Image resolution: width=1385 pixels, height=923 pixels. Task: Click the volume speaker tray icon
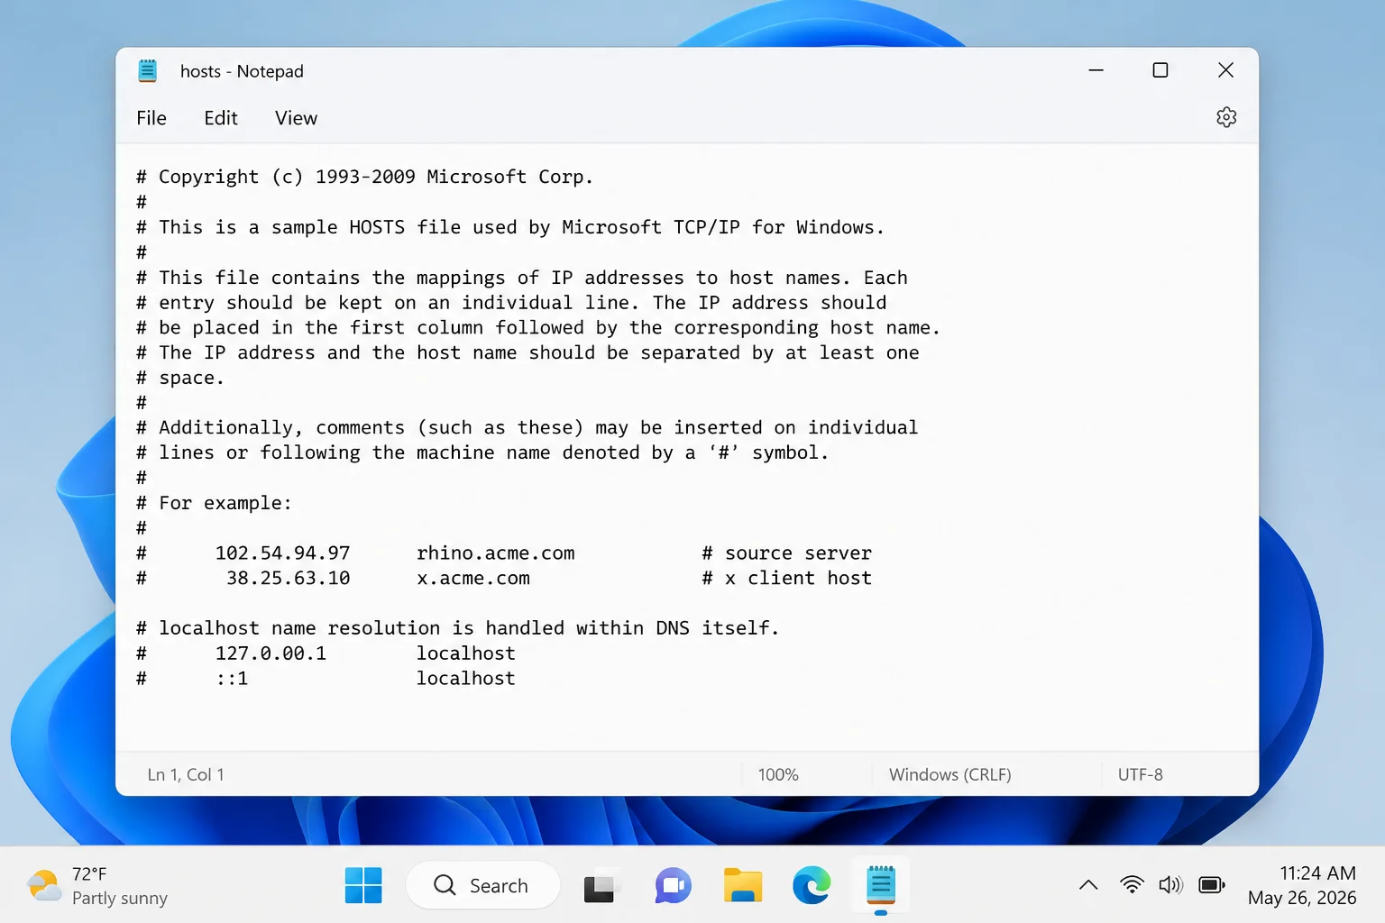point(1170,885)
